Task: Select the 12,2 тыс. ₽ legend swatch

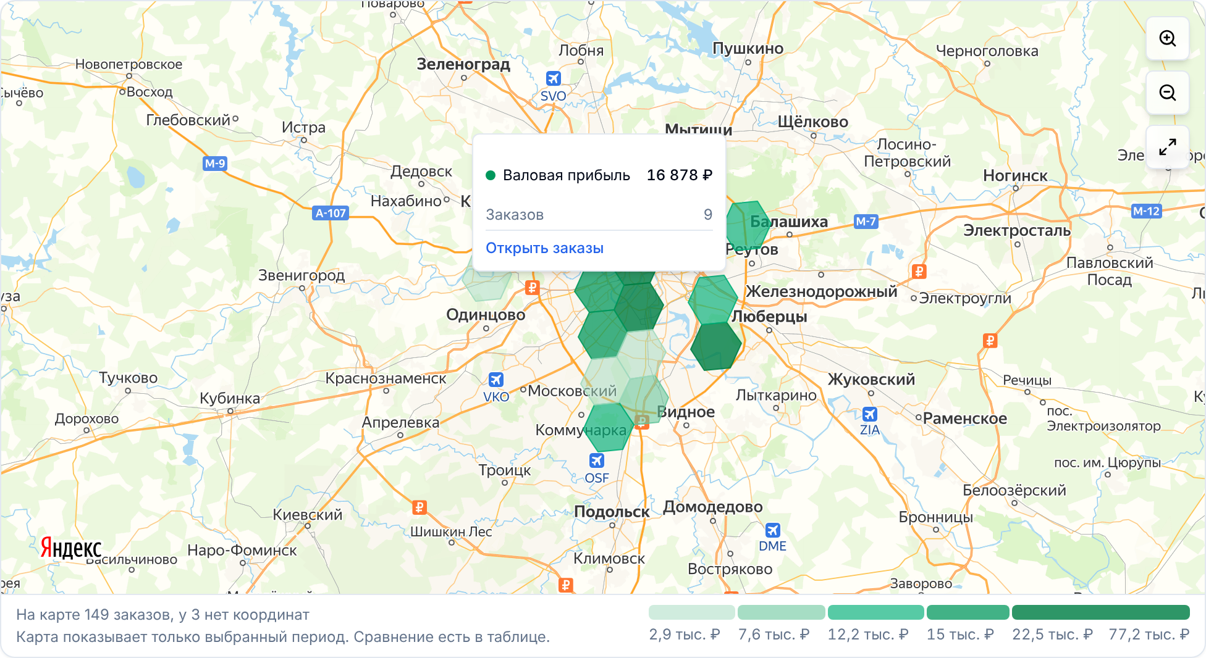Action: pyautogui.click(x=875, y=612)
